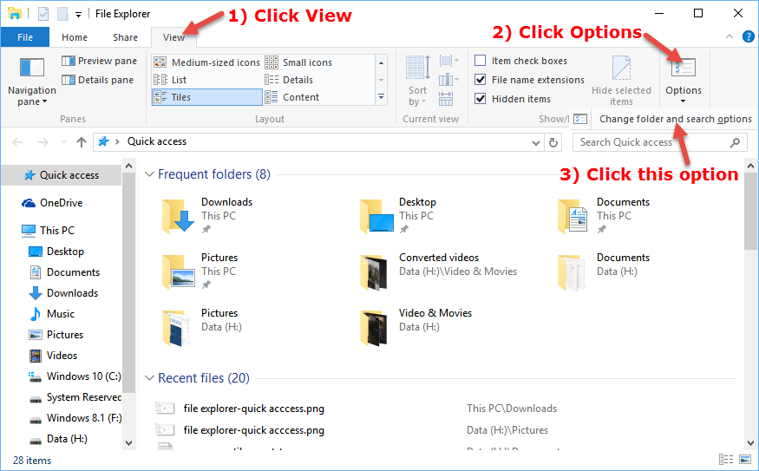Open the Add columns icon menu
The width and height of the screenshot is (759, 471).
[448, 80]
